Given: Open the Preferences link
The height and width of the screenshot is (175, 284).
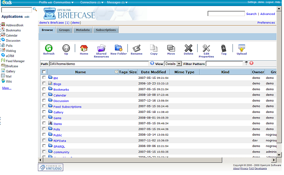Looking at the screenshot, I should click(x=266, y=23).
